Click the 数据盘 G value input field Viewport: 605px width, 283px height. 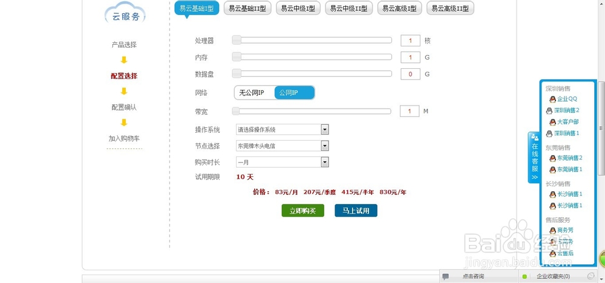click(411, 74)
